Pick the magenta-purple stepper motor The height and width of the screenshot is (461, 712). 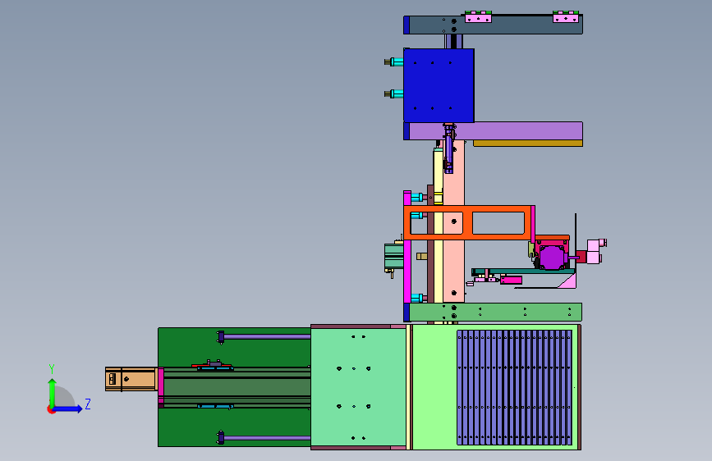(x=551, y=258)
